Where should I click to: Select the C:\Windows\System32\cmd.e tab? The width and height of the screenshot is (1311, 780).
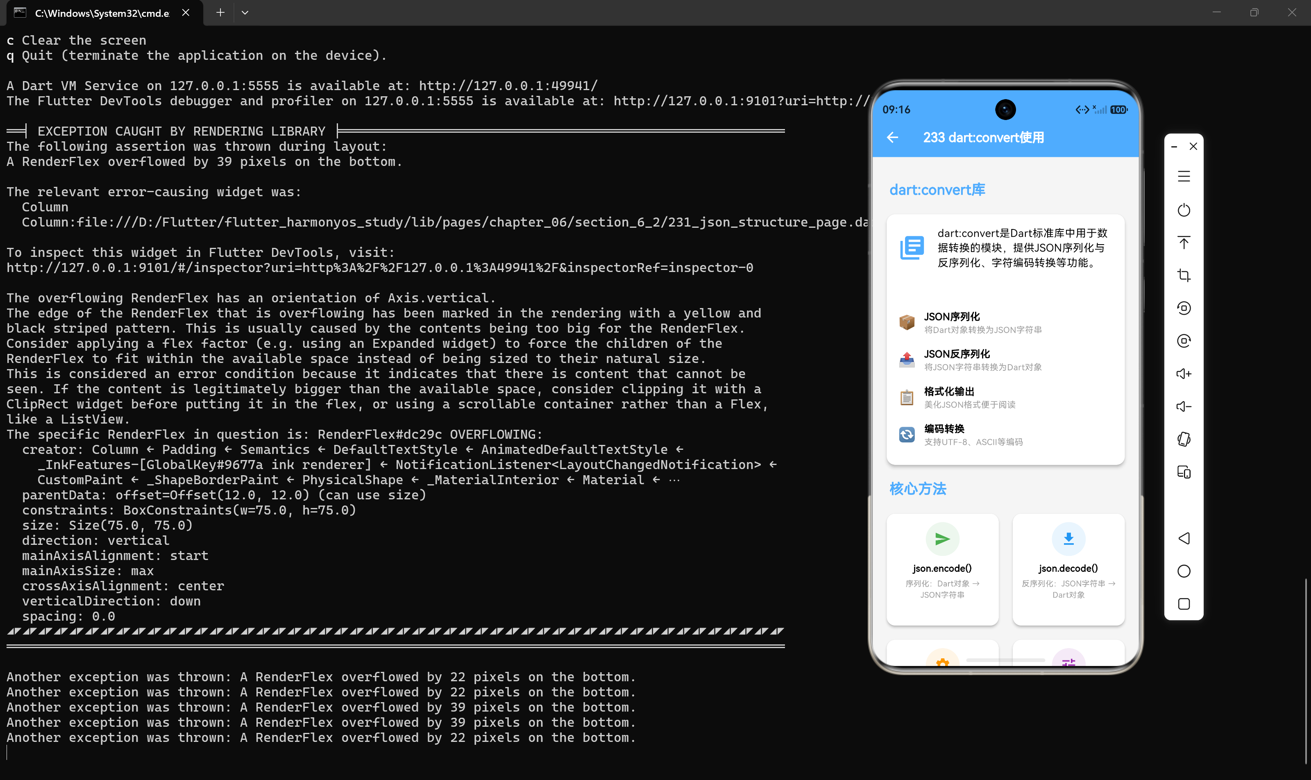coord(102,13)
